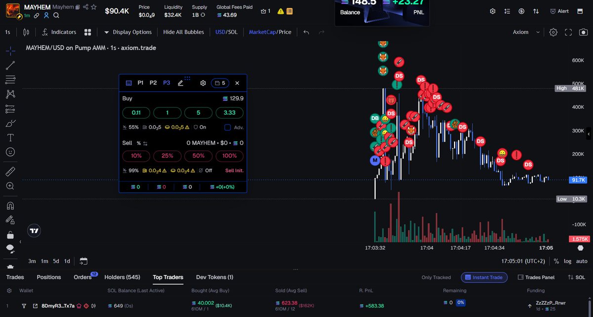Open the emoji sticker tool
This screenshot has height=317, width=593.
coord(10,152)
